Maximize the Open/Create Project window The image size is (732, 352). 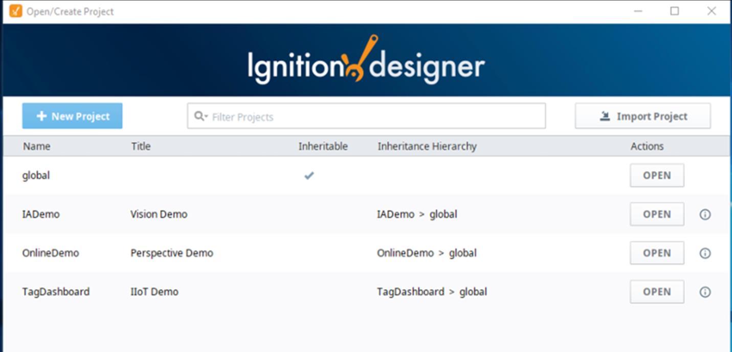675,11
